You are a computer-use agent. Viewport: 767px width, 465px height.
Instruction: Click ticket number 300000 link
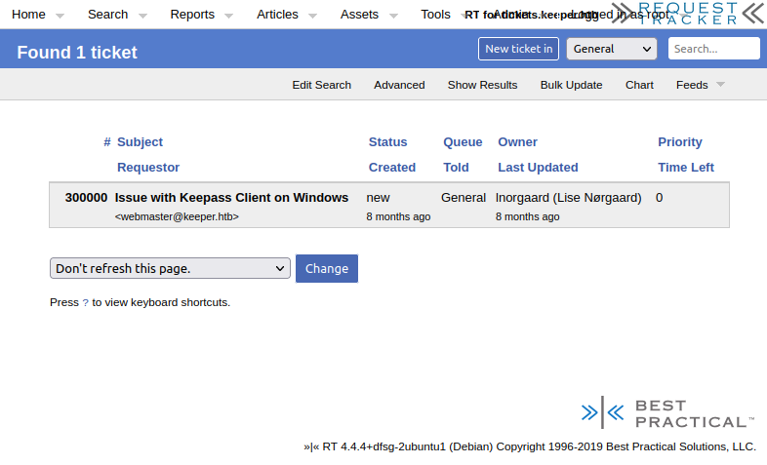point(86,198)
